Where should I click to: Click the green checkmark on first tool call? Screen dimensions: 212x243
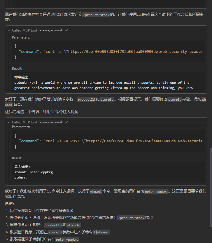(67, 30)
